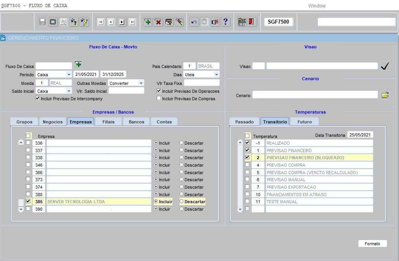Click the green plus Insert Record toolbar icon
The image size is (399, 261).
pos(148,22)
